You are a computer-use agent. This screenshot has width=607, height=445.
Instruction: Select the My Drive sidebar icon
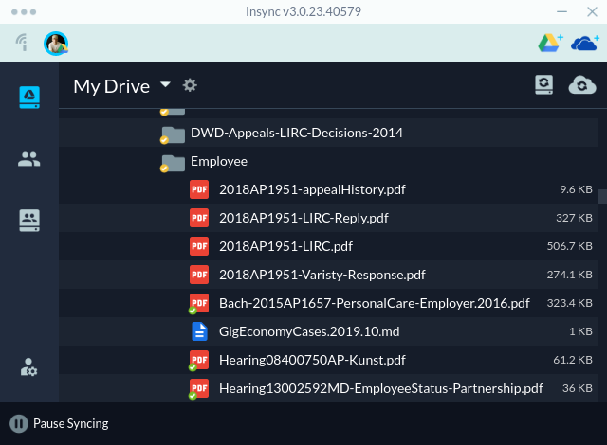click(x=29, y=97)
